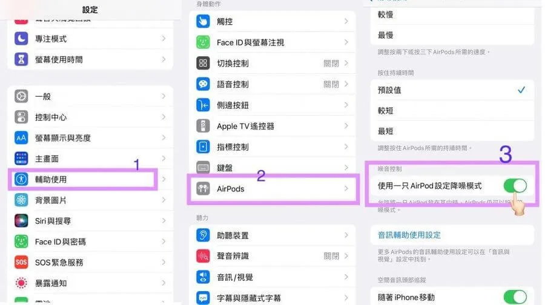
Task: Open the 音訊/視覺 accessibility row
Action: point(272,277)
